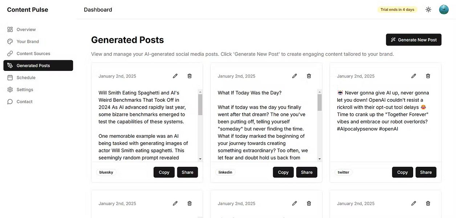456x218 pixels.
Task: Copy the Twitter rickroll post
Action: click(x=402, y=172)
